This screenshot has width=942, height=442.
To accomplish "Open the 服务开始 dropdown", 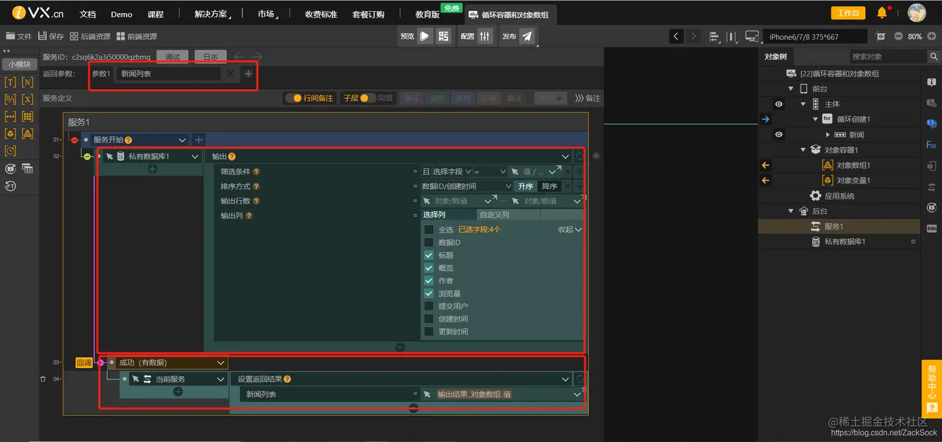I will (x=181, y=139).
